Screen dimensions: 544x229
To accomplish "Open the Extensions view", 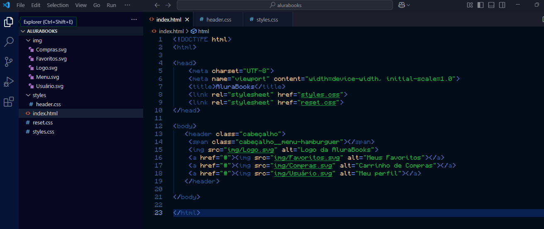I will point(9,102).
